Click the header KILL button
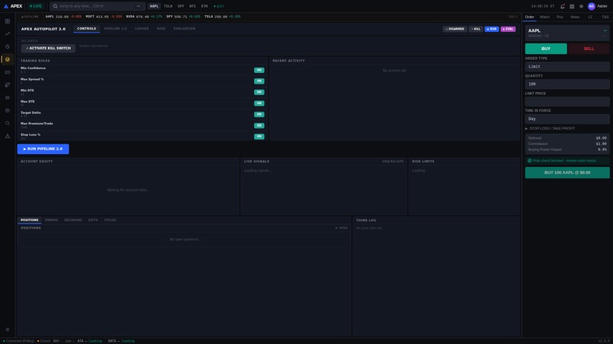This screenshot has height=344, width=613. tap(476, 29)
